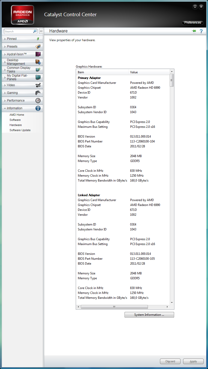Click the System Information button
Screen dimensions: 208x369
click(x=149, y=315)
